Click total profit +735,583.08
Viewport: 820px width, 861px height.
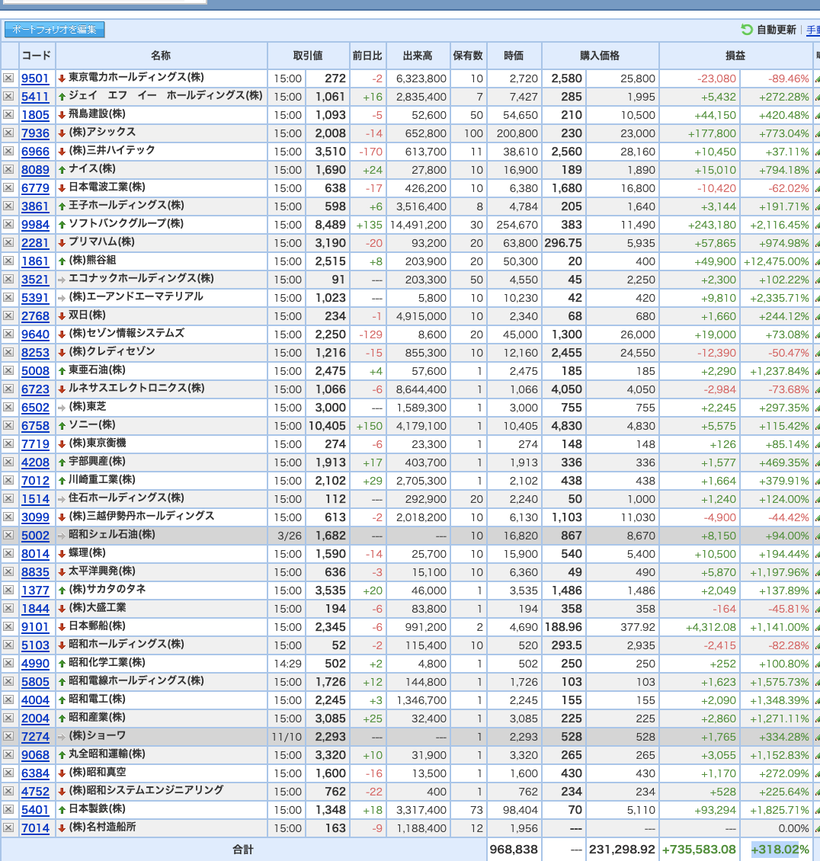pyautogui.click(x=699, y=850)
